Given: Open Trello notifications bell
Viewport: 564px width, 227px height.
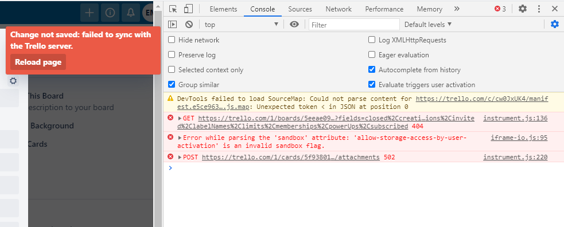Looking at the screenshot, I should coord(131,13).
